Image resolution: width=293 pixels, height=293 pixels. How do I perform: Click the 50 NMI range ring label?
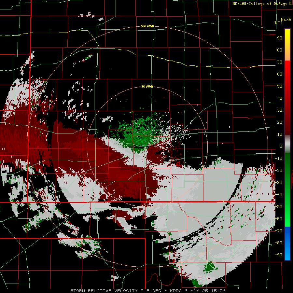[147, 86]
